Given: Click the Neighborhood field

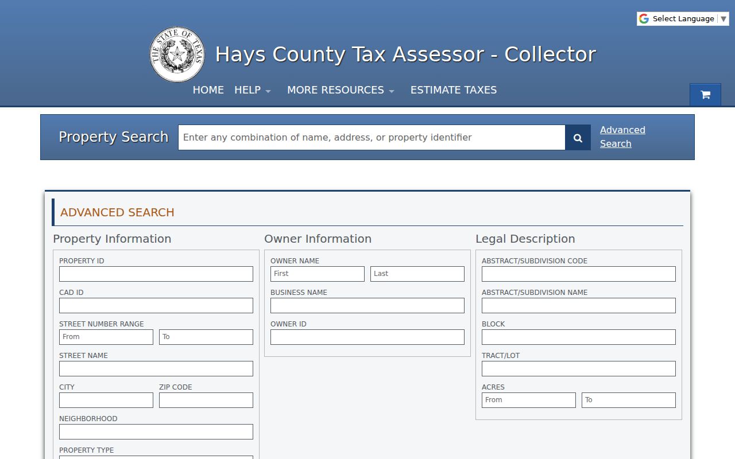Looking at the screenshot, I should [156, 431].
